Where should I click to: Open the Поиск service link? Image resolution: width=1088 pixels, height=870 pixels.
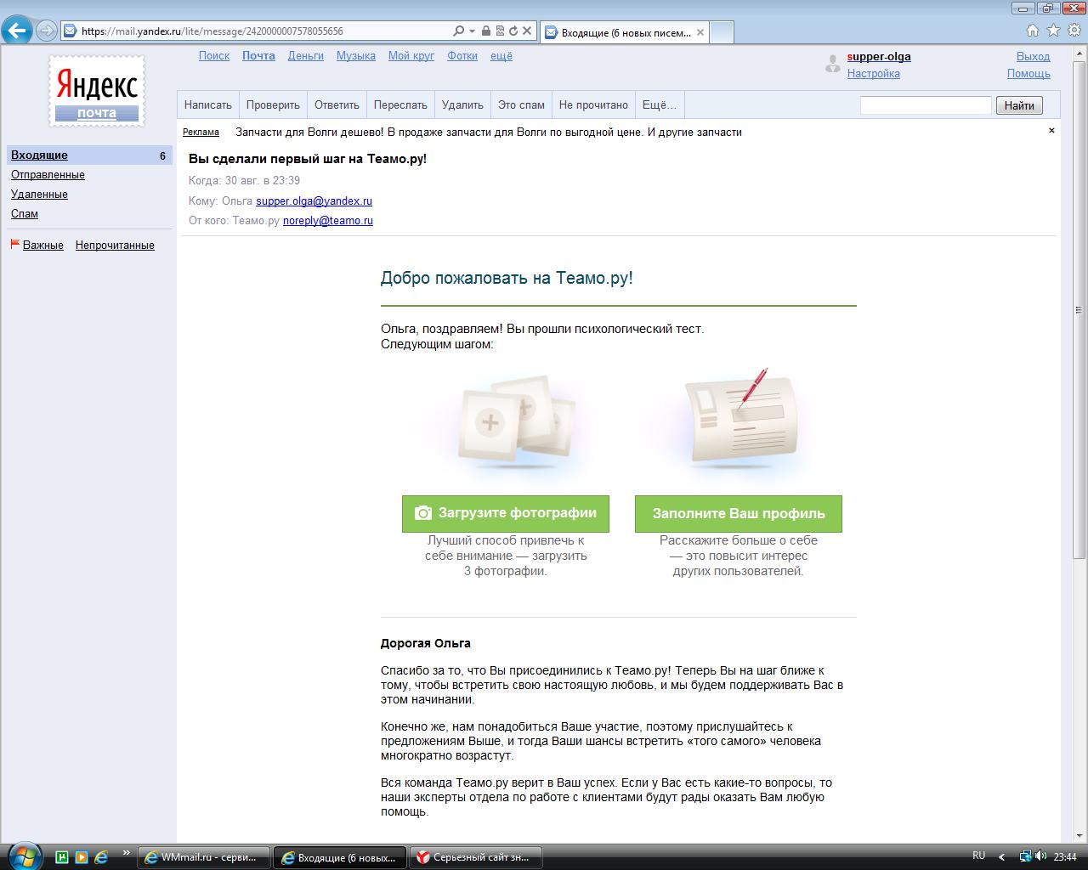[x=214, y=56]
